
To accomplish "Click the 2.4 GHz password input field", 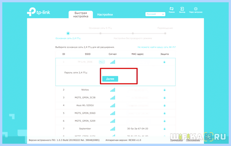I will tap(119, 72).
